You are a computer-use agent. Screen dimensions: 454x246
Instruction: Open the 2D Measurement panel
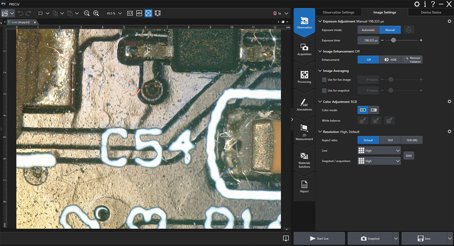pyautogui.click(x=304, y=134)
